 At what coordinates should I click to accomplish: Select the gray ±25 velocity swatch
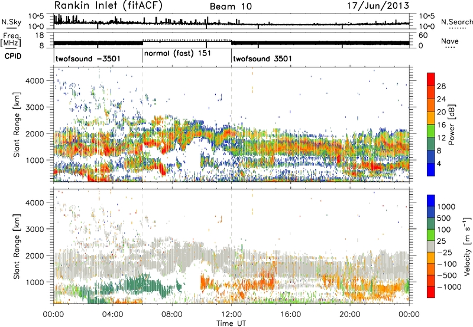[431, 246]
